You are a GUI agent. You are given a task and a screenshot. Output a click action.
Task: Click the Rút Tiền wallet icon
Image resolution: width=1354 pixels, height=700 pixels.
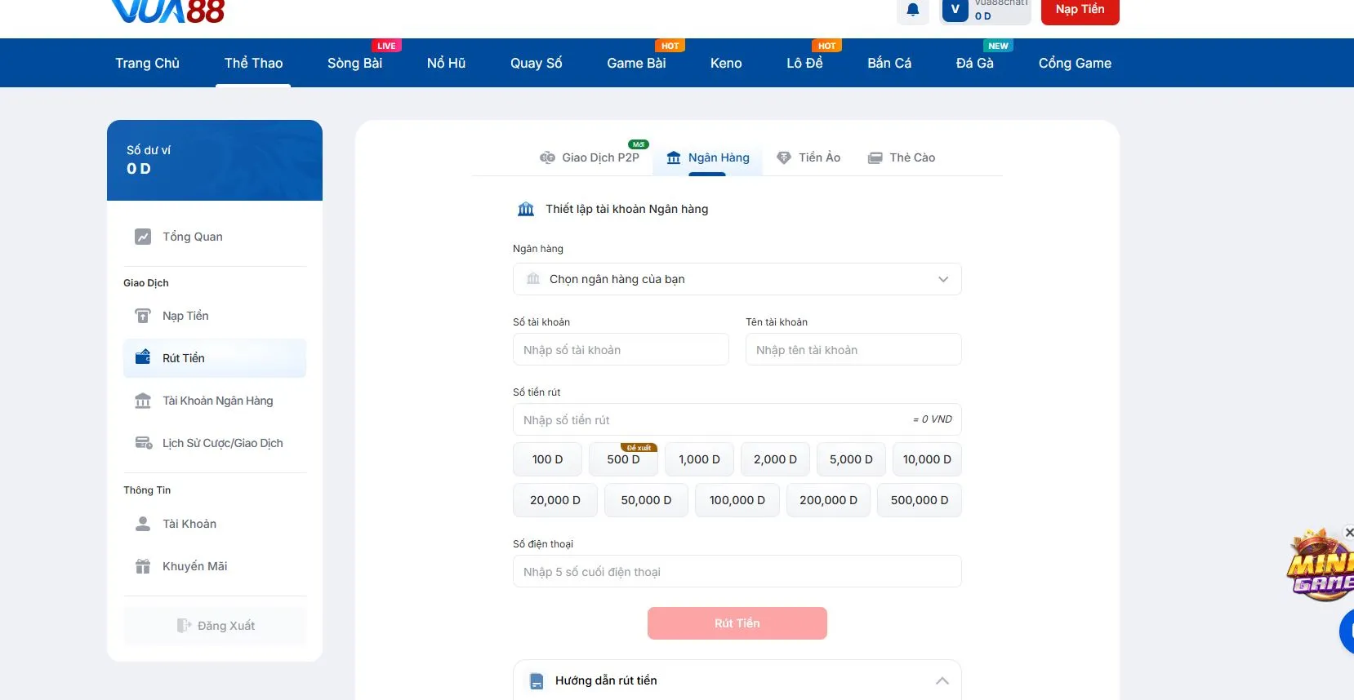click(x=143, y=357)
